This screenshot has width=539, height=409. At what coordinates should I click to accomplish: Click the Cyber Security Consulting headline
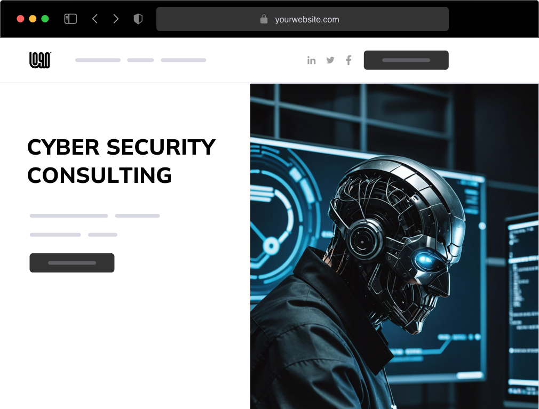click(x=121, y=161)
